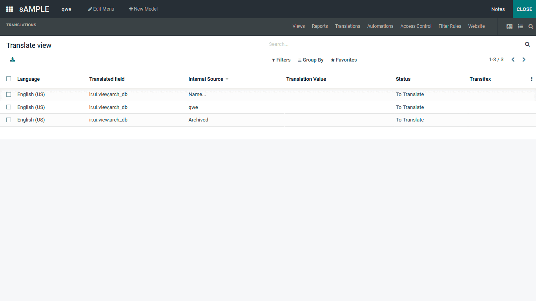Check the select-all records checkbox
The image size is (536, 301).
coord(9,78)
